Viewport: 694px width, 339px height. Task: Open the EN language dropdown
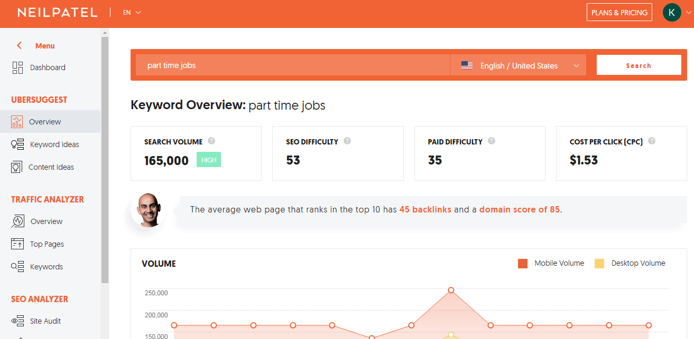pyautogui.click(x=132, y=13)
